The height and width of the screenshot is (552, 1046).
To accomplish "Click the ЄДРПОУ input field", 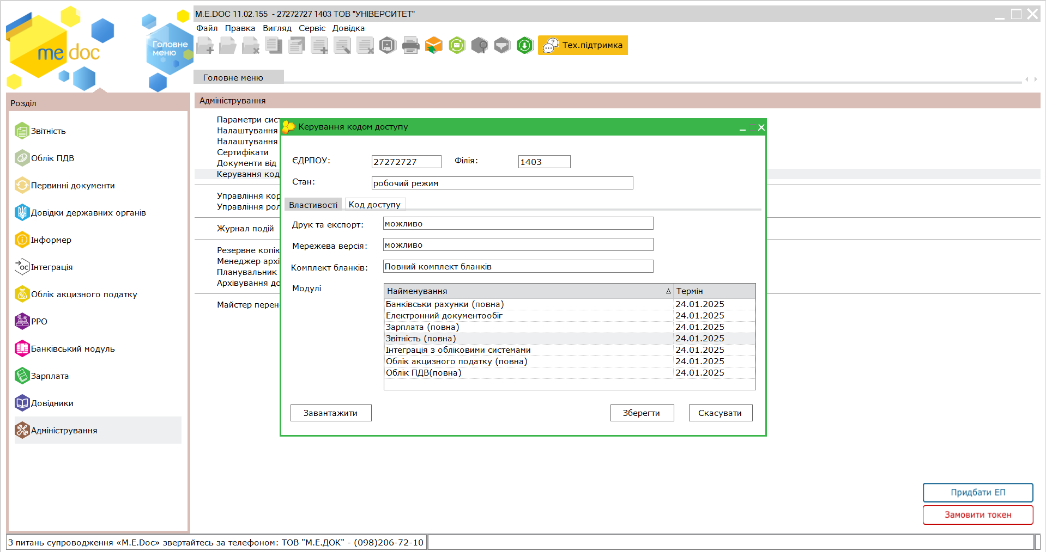I will point(406,162).
